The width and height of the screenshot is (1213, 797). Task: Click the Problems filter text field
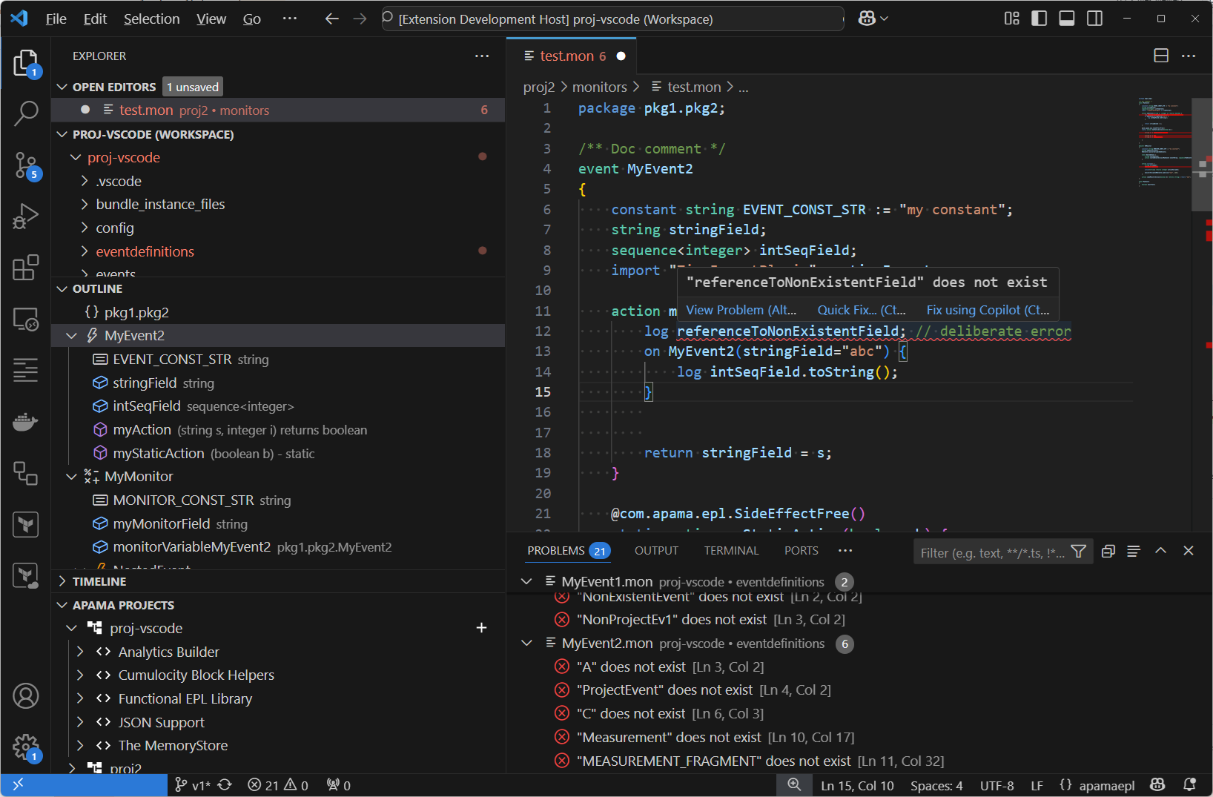point(992,552)
